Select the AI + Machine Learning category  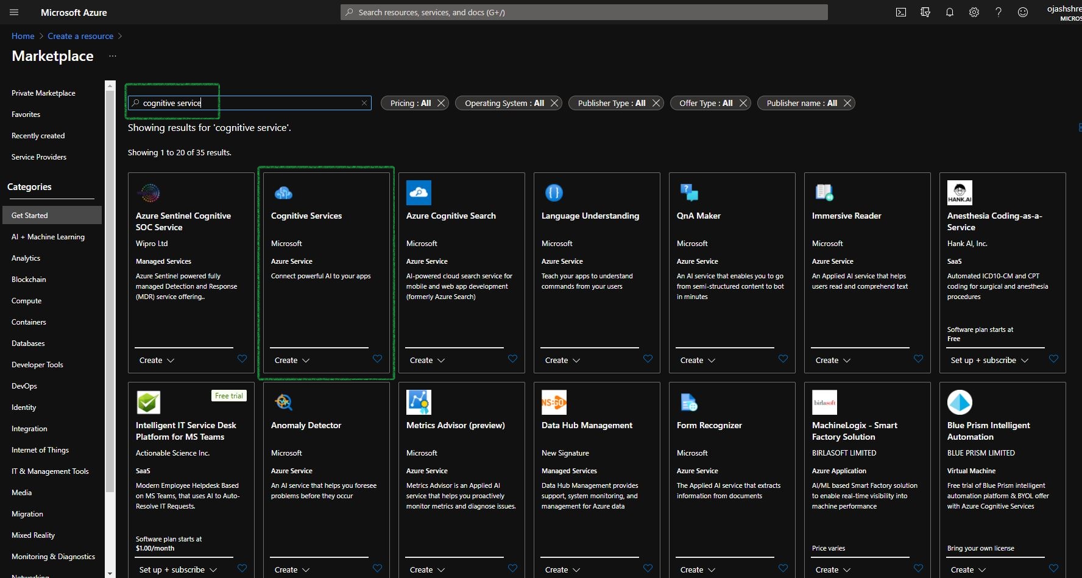[x=48, y=236]
